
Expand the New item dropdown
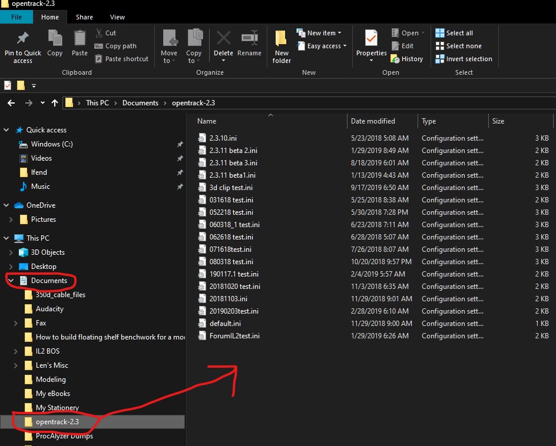320,32
